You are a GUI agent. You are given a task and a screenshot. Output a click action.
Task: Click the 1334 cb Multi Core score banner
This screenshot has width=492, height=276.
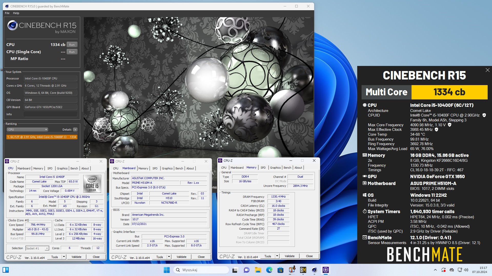[x=449, y=92]
